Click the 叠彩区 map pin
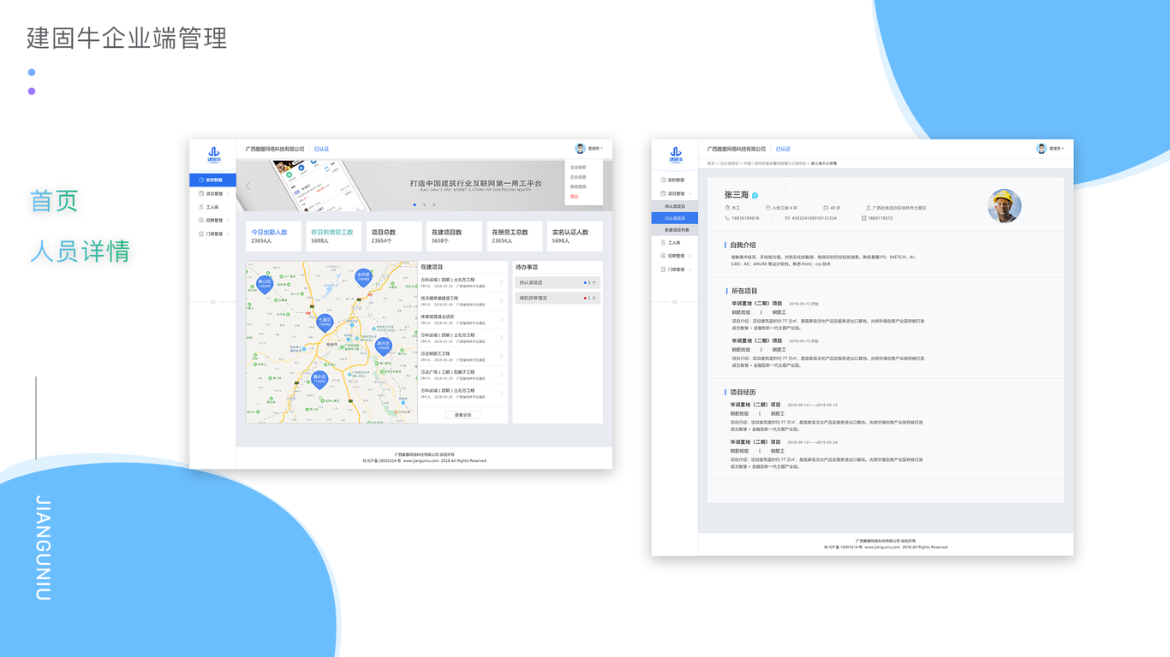Image resolution: width=1170 pixels, height=657 pixels. (319, 379)
